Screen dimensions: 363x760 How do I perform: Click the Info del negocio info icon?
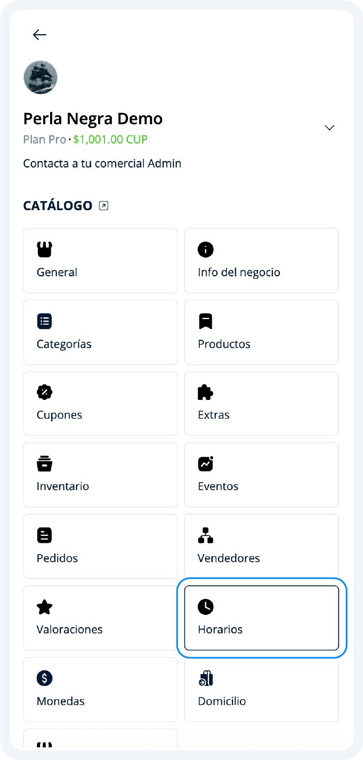(x=206, y=249)
